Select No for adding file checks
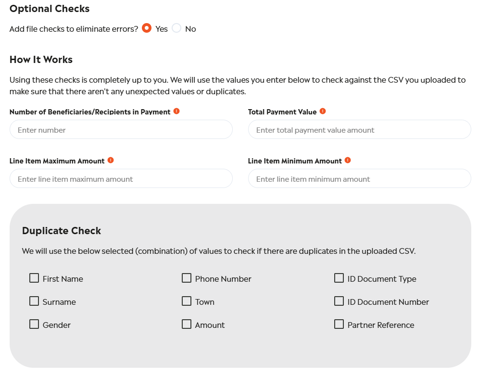Image resolution: width=478 pixels, height=375 pixels. click(176, 28)
